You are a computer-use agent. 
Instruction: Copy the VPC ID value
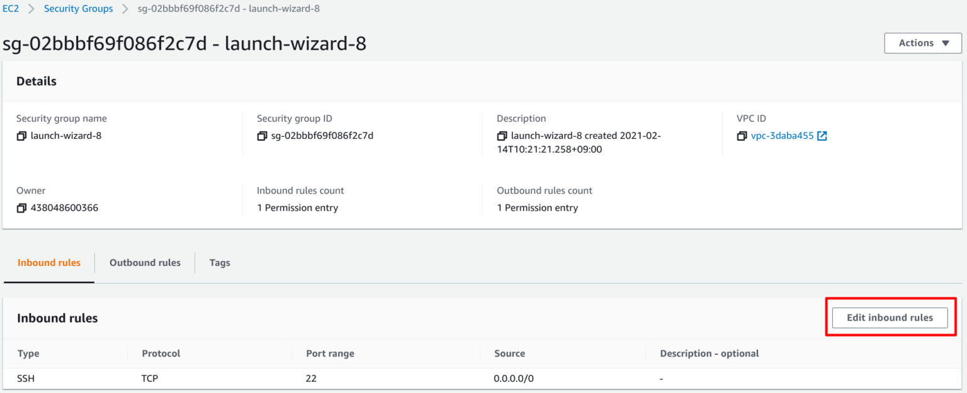(x=742, y=135)
